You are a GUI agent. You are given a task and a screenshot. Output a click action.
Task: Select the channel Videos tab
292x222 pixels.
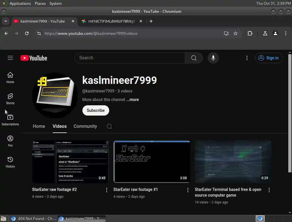click(60, 126)
